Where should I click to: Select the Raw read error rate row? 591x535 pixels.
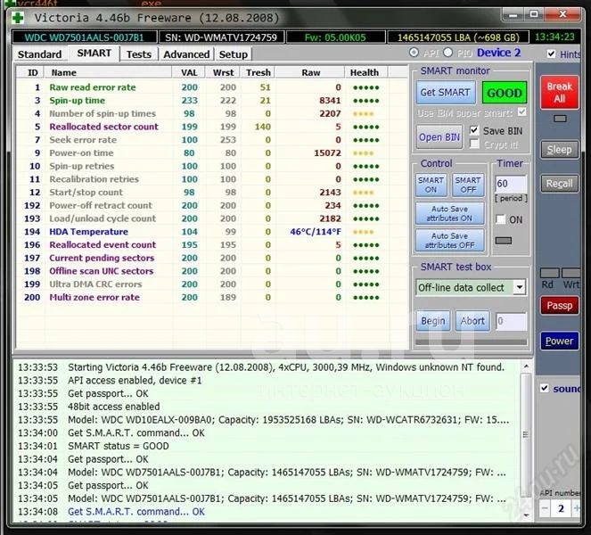coord(211,87)
